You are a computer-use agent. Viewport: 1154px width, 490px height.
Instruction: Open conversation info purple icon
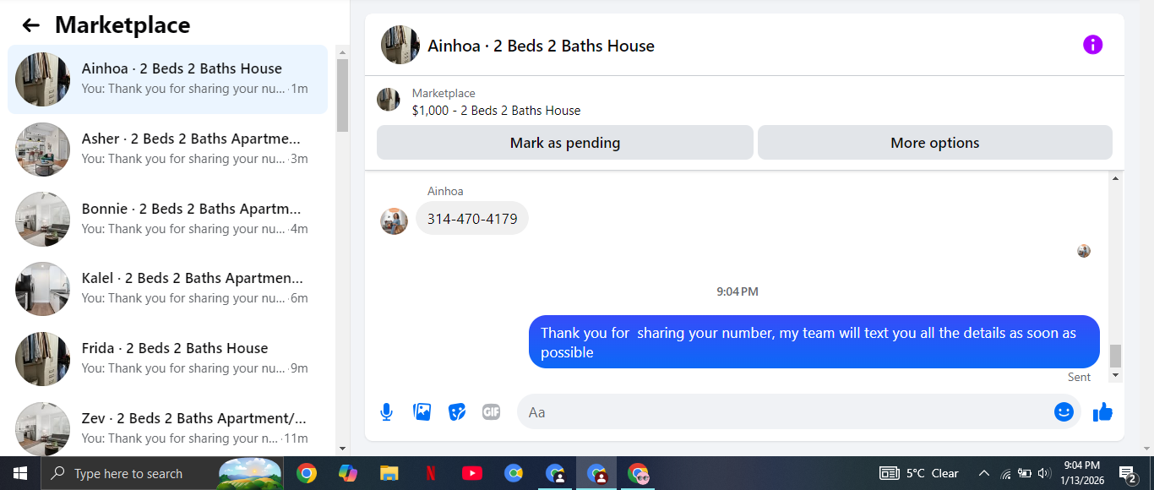[x=1092, y=45]
